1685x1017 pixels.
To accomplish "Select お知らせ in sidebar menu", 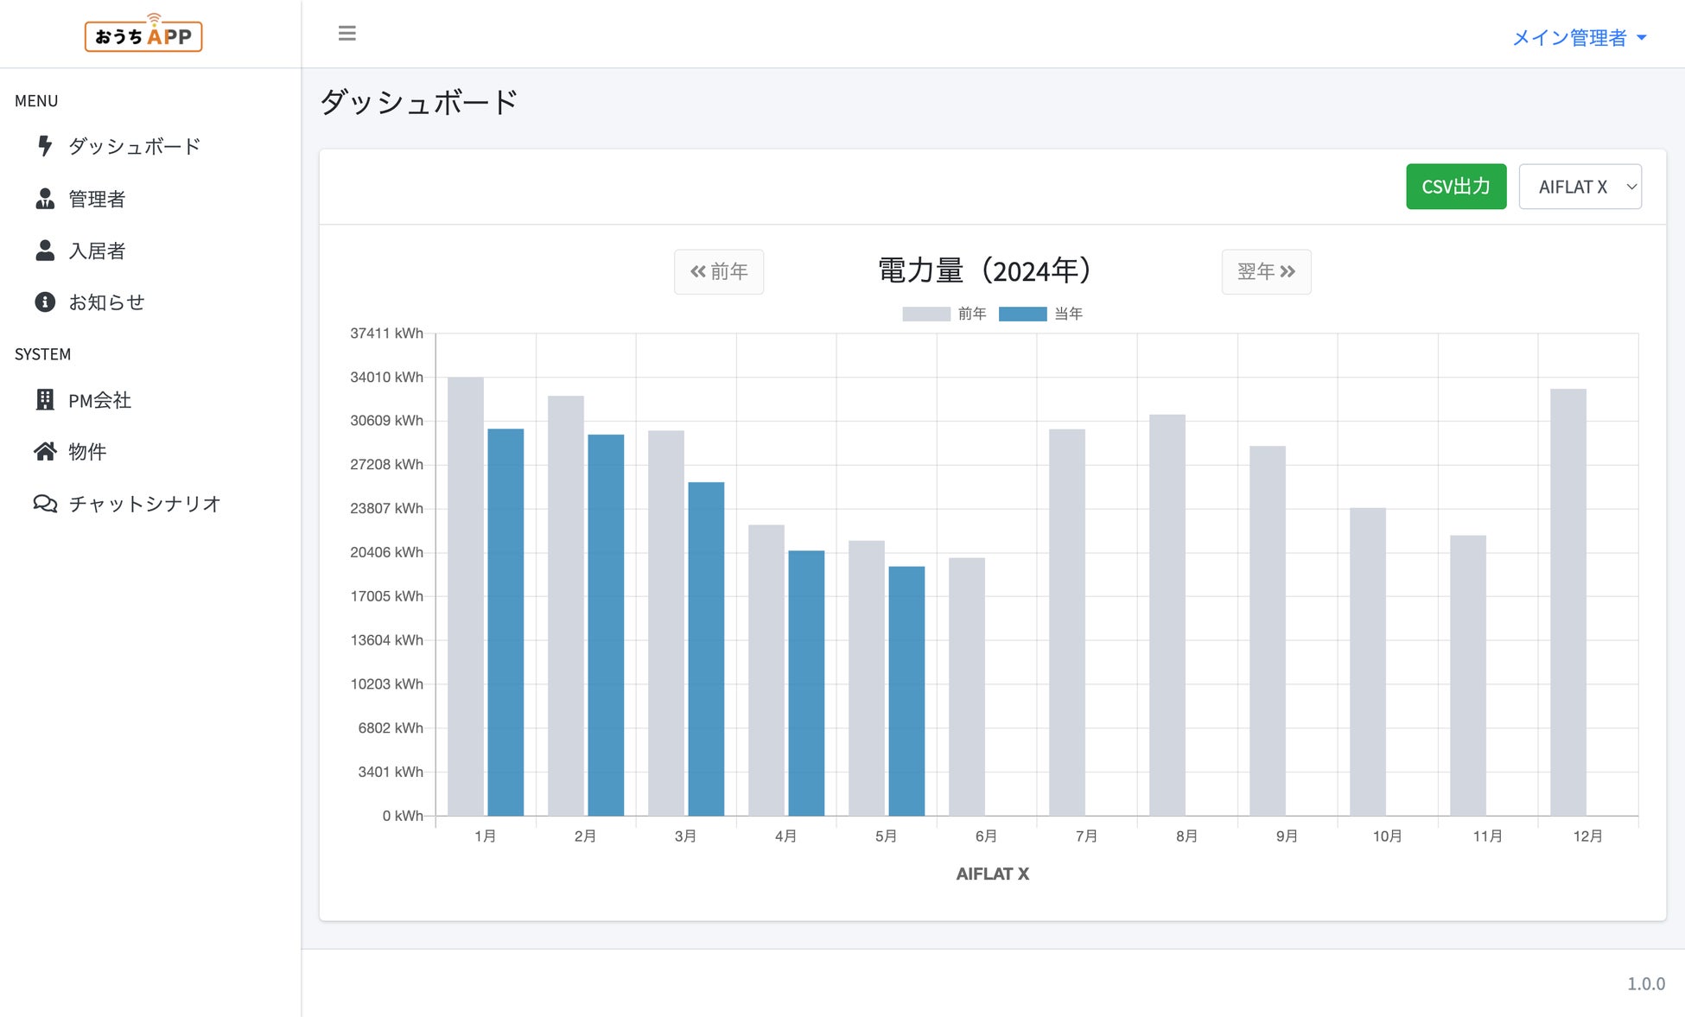I will pyautogui.click(x=106, y=302).
